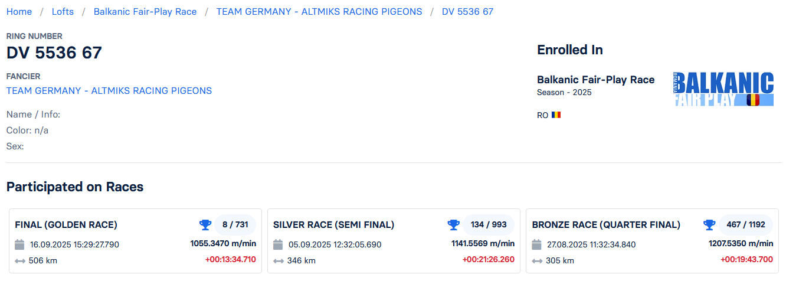The image size is (786, 284).
Task: Click the trophy icon on the Silver Race card
Action: coord(454,225)
